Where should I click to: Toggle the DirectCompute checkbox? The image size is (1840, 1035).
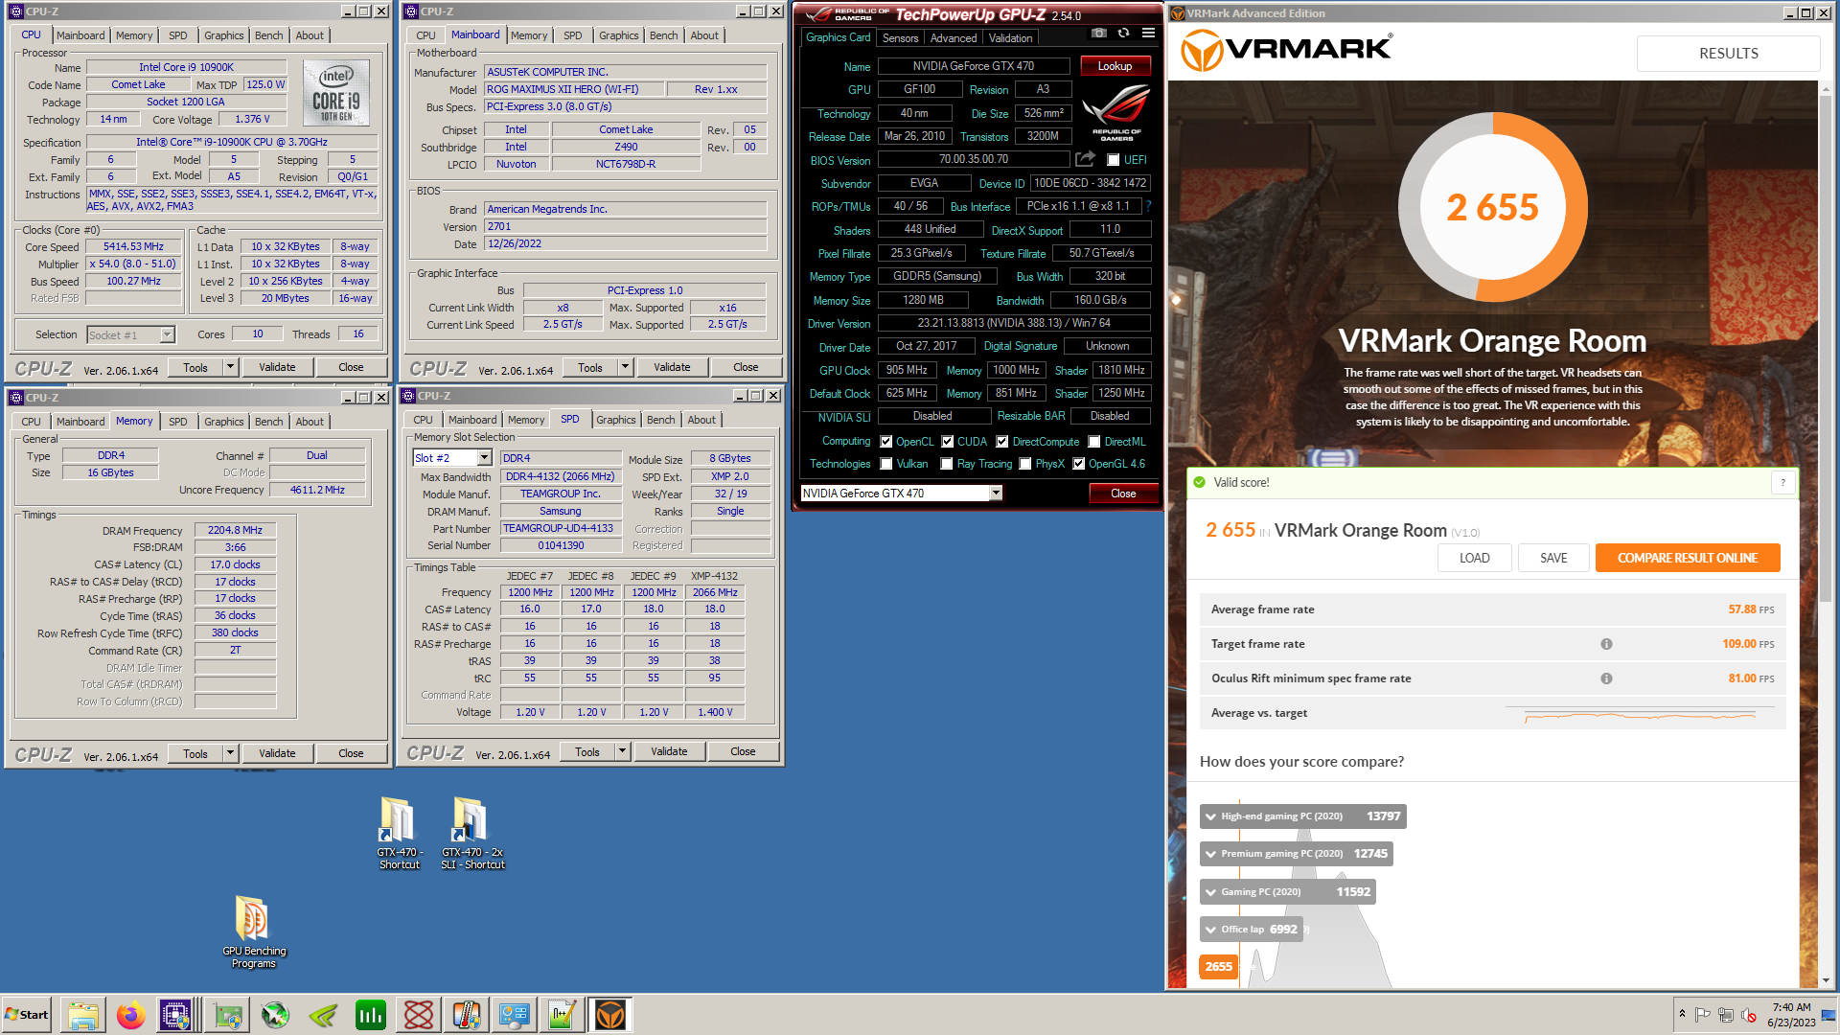pos(1002,442)
